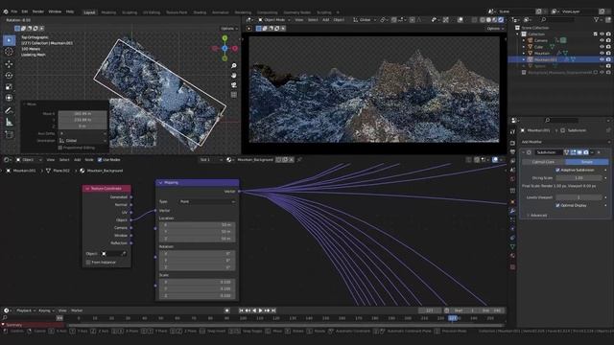Jump to the timeline end frame
The height and width of the screenshot is (345, 614).
pyautogui.click(x=273, y=310)
